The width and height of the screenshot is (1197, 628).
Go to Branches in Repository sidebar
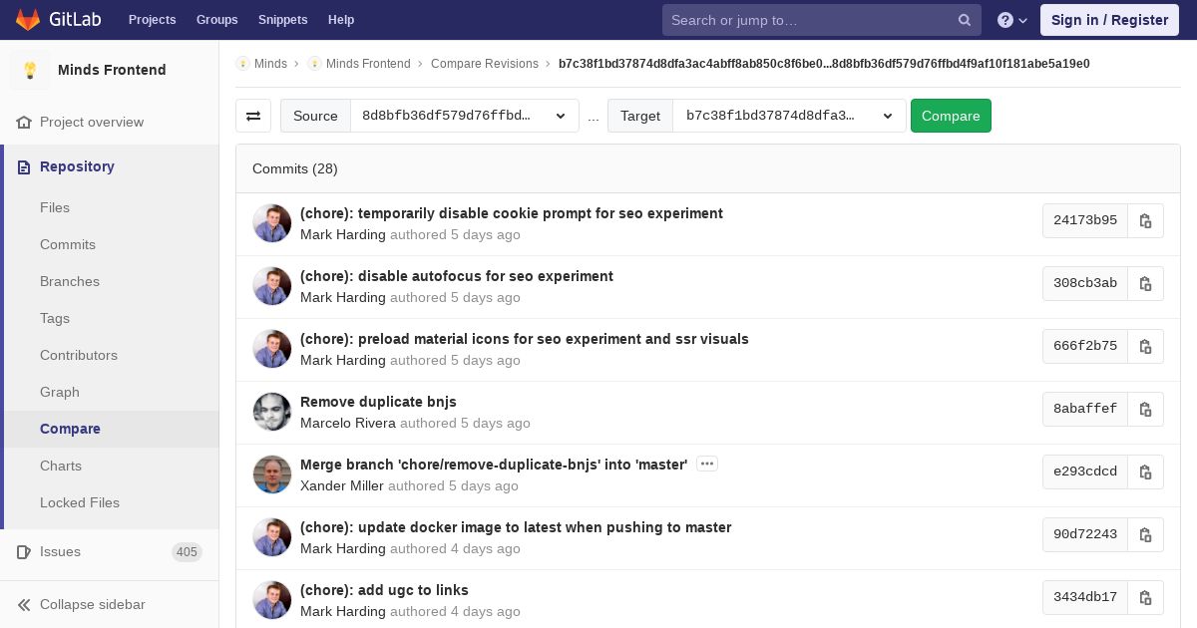(70, 281)
